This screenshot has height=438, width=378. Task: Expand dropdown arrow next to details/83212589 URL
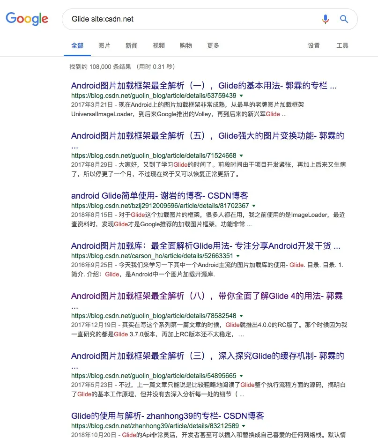244,426
